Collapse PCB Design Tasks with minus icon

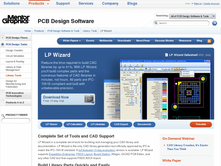(x=2, y=44)
